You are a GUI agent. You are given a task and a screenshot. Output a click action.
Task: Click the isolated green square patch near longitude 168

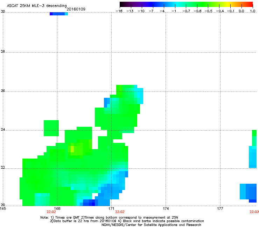[51, 128]
